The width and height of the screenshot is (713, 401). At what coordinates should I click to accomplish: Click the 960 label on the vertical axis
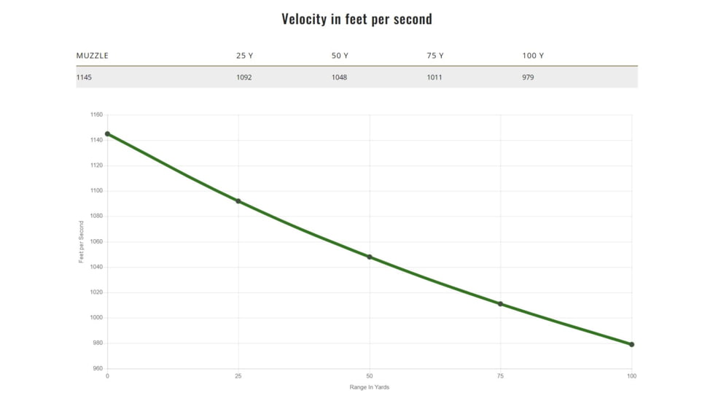coord(98,369)
